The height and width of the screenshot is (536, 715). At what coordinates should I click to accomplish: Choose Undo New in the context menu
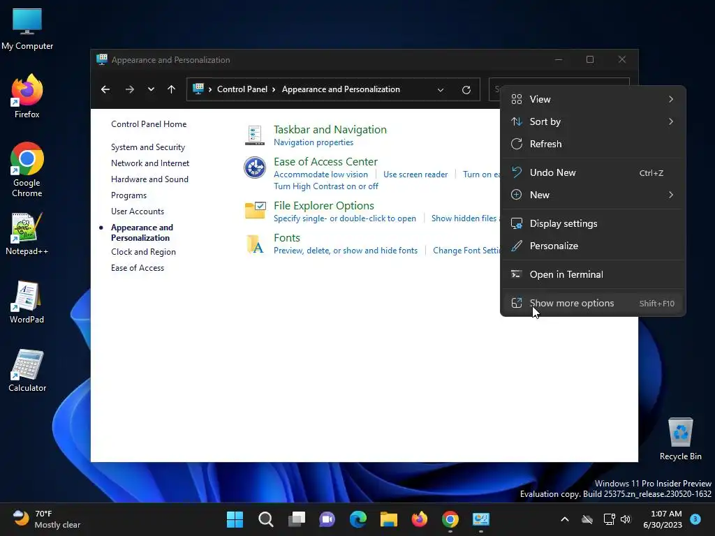point(593,173)
